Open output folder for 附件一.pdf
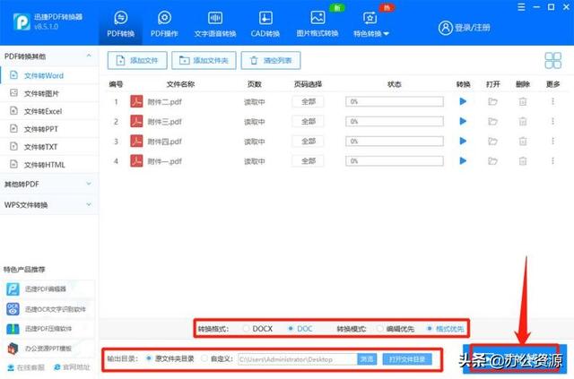Viewport: 574px width, 379px height. pos(492,160)
